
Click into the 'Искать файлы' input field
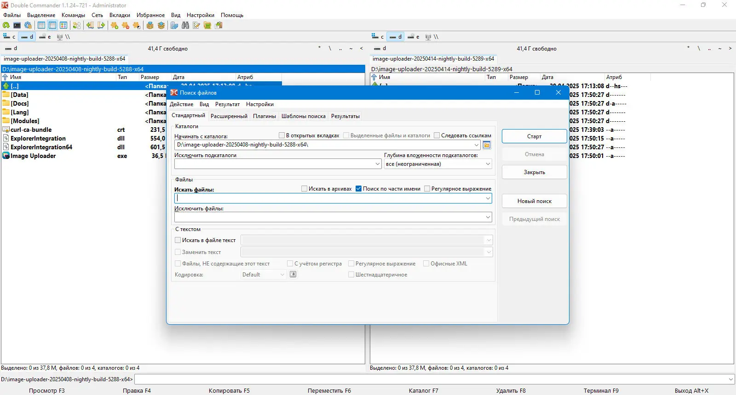pos(329,198)
